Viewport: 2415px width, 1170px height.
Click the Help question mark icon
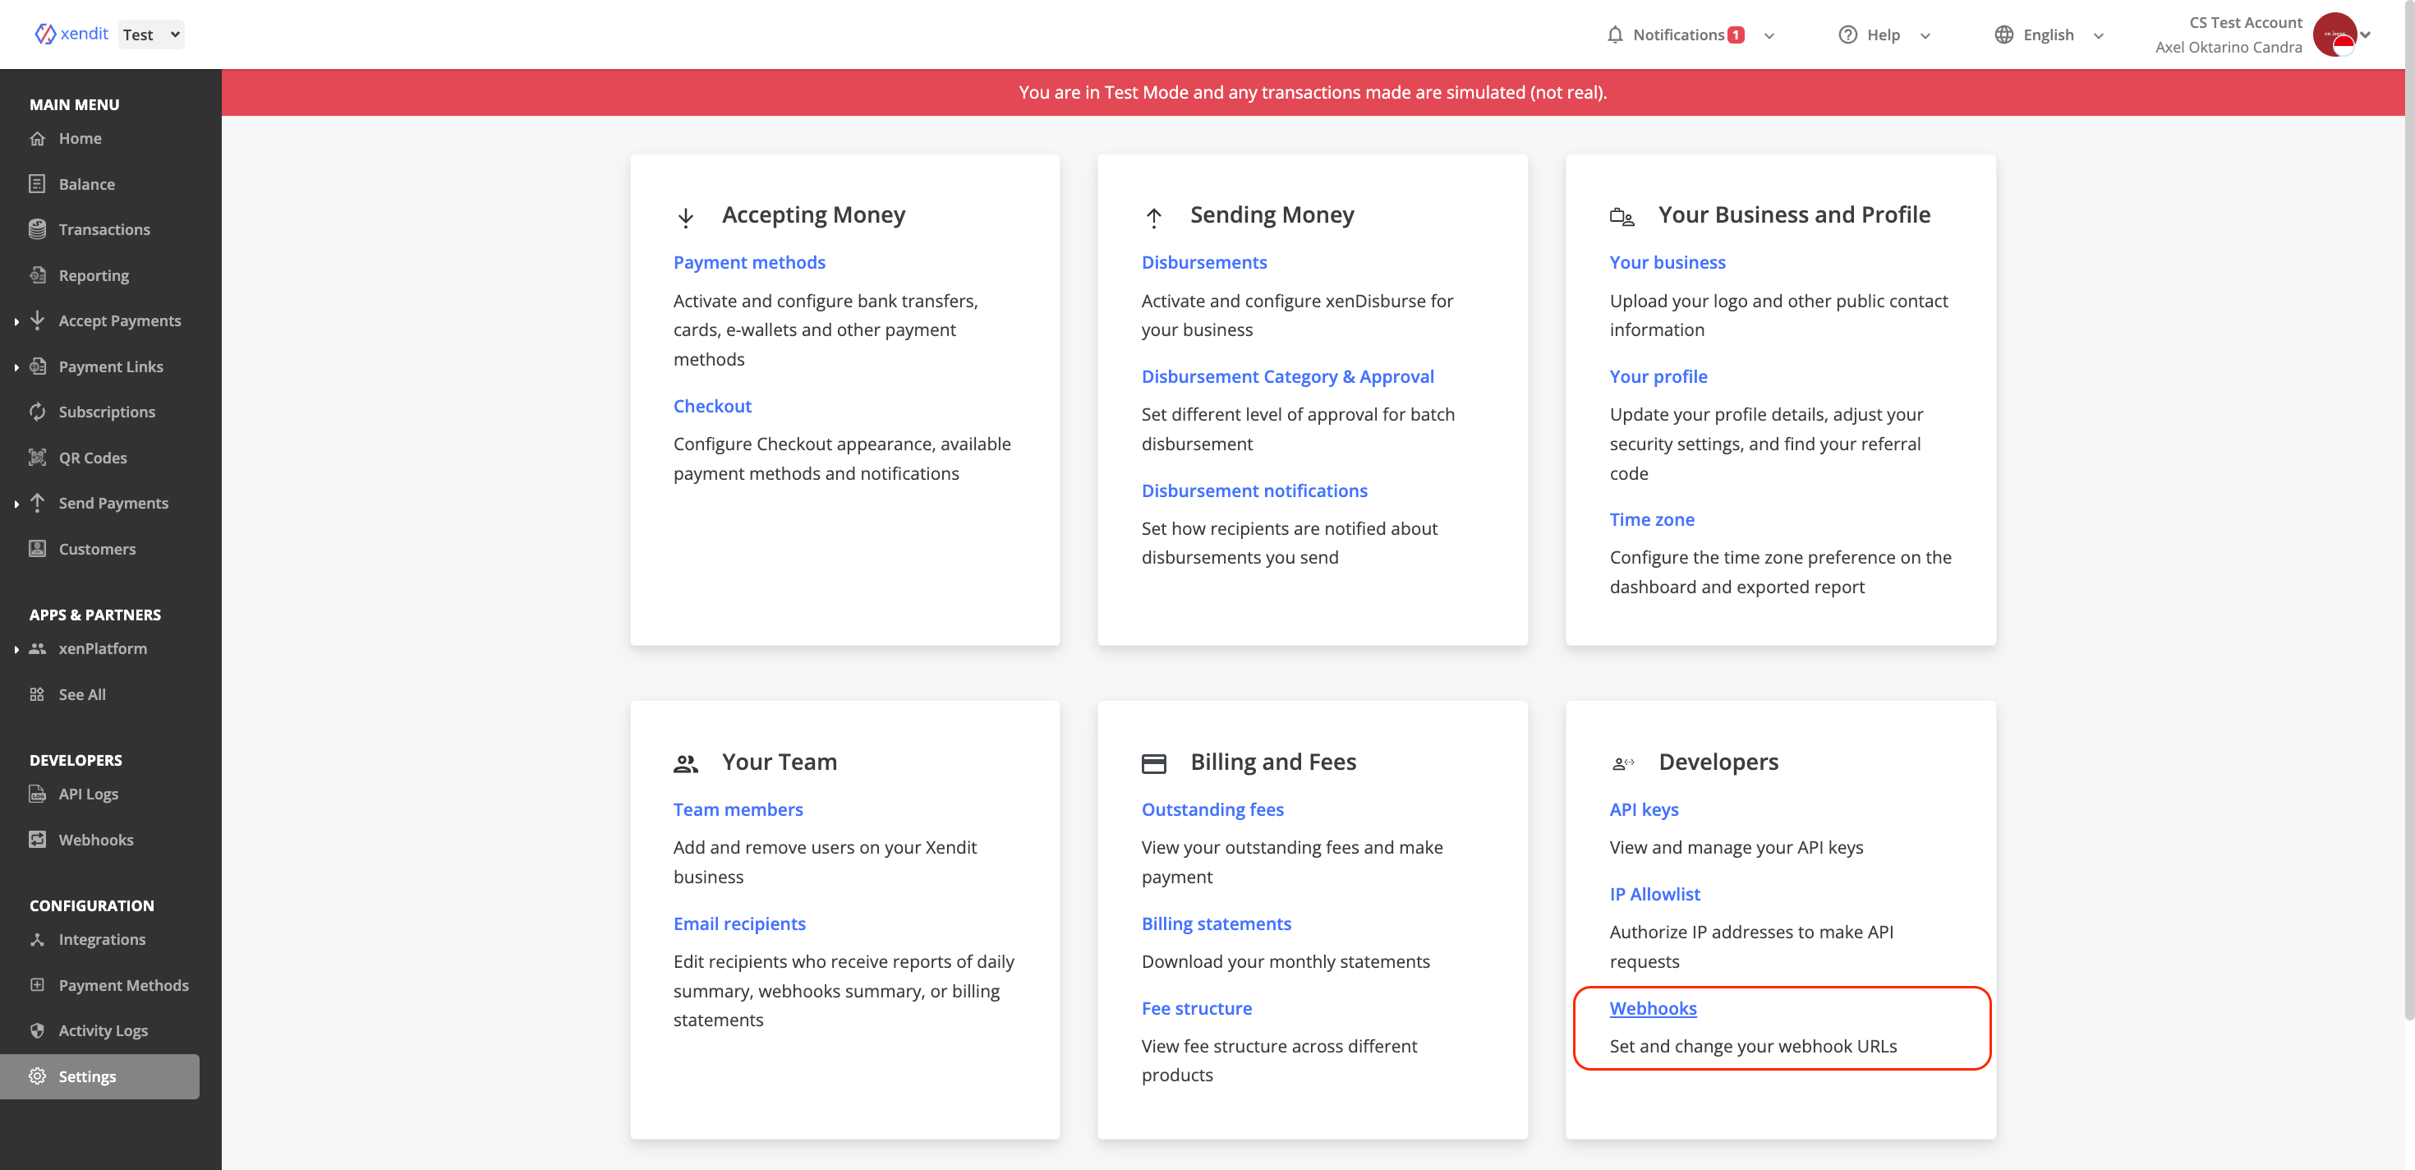1847,35
